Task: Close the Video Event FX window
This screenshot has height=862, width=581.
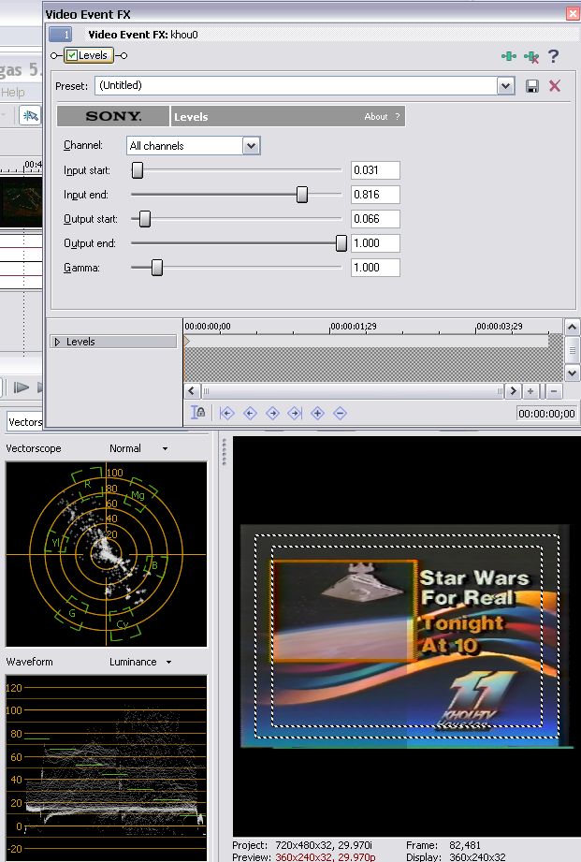Action: (x=573, y=14)
